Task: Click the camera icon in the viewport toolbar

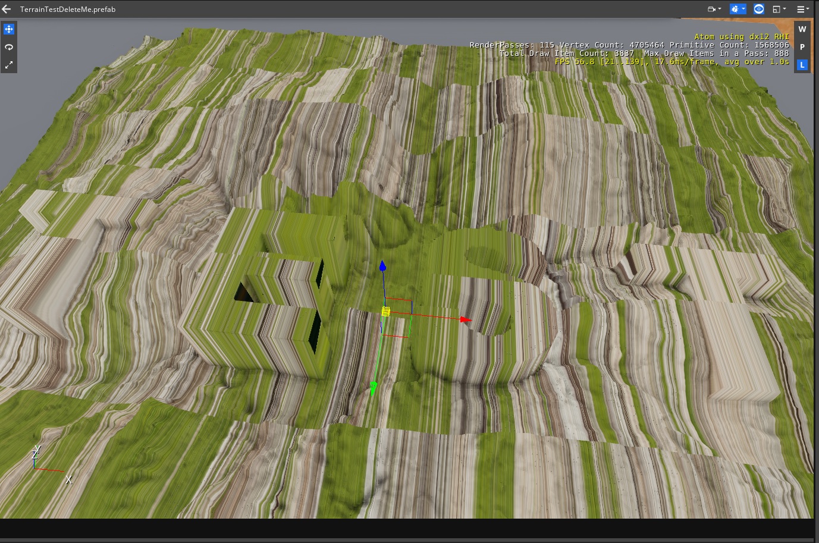Action: click(x=711, y=9)
